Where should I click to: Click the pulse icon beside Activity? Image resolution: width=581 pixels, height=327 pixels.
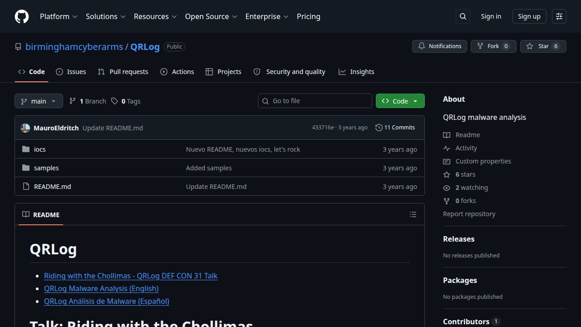click(x=447, y=148)
